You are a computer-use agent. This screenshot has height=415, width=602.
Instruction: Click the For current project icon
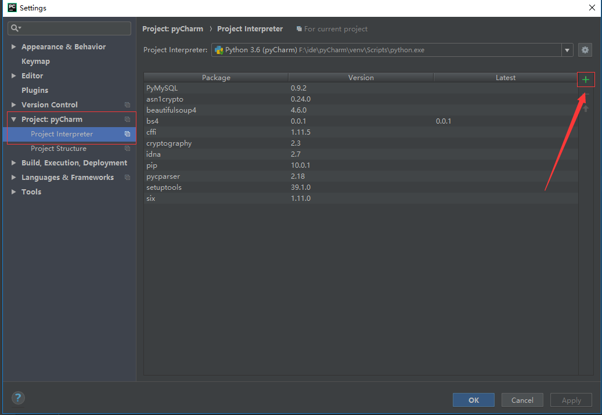click(x=299, y=29)
